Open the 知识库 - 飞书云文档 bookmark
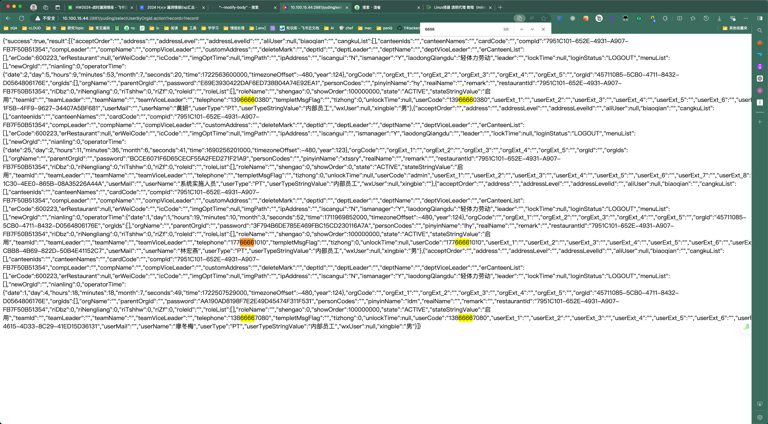 299,28
